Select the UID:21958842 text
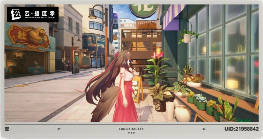 tap(241, 129)
